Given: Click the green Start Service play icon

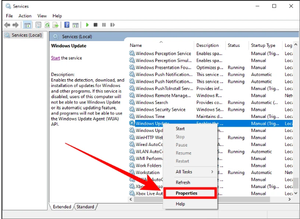Looking at the screenshot, I should (87, 25).
